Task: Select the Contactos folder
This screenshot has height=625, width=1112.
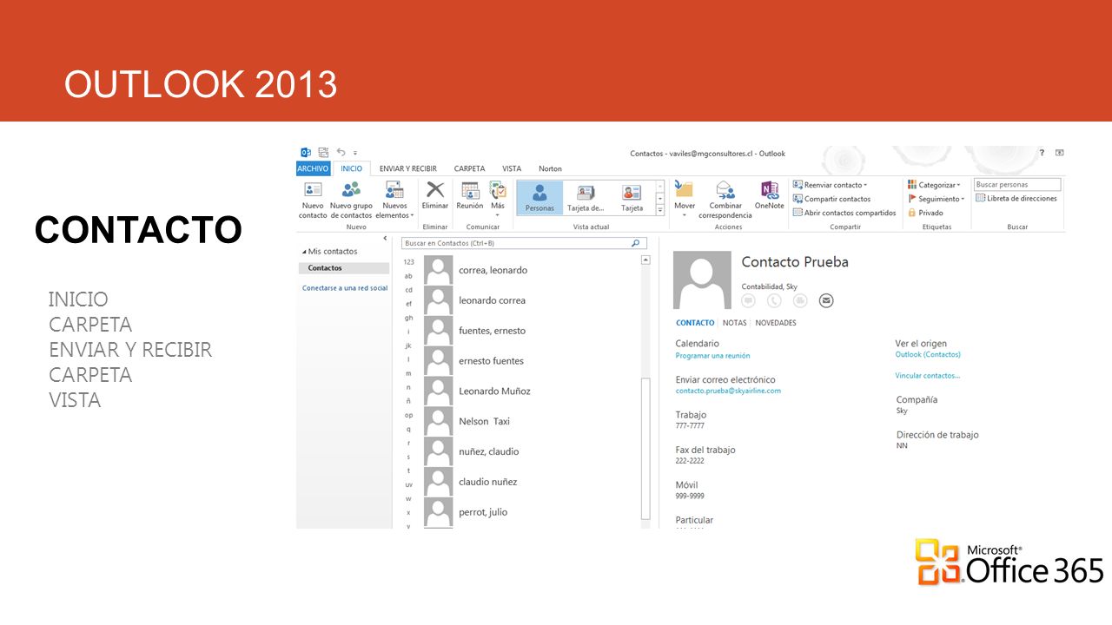Action: coord(342,268)
